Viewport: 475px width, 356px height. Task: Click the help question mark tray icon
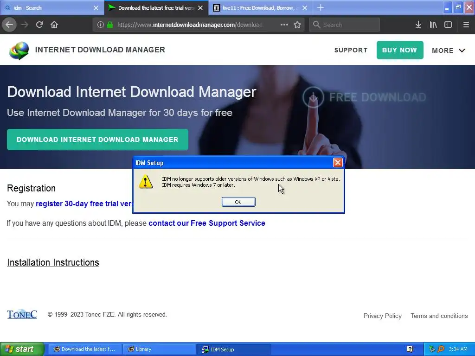coord(410,349)
